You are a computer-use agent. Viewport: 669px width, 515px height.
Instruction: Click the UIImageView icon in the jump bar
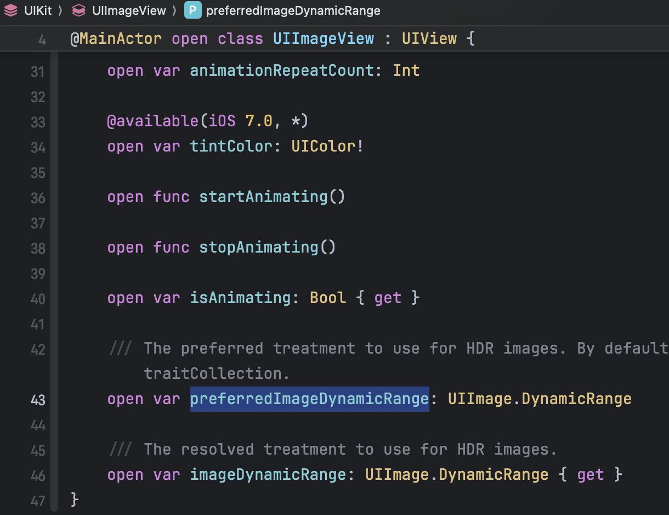(x=79, y=10)
